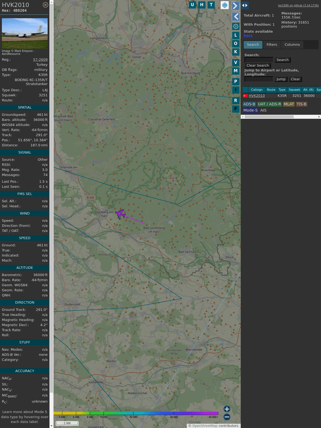
Task: Toggle the P sidebar button
Action: (x=236, y=82)
